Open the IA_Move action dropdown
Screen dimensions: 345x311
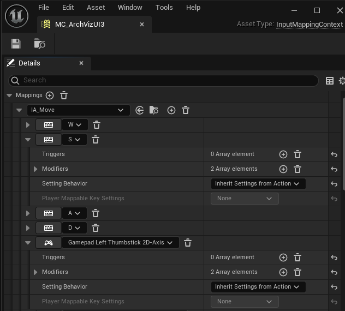click(x=78, y=110)
